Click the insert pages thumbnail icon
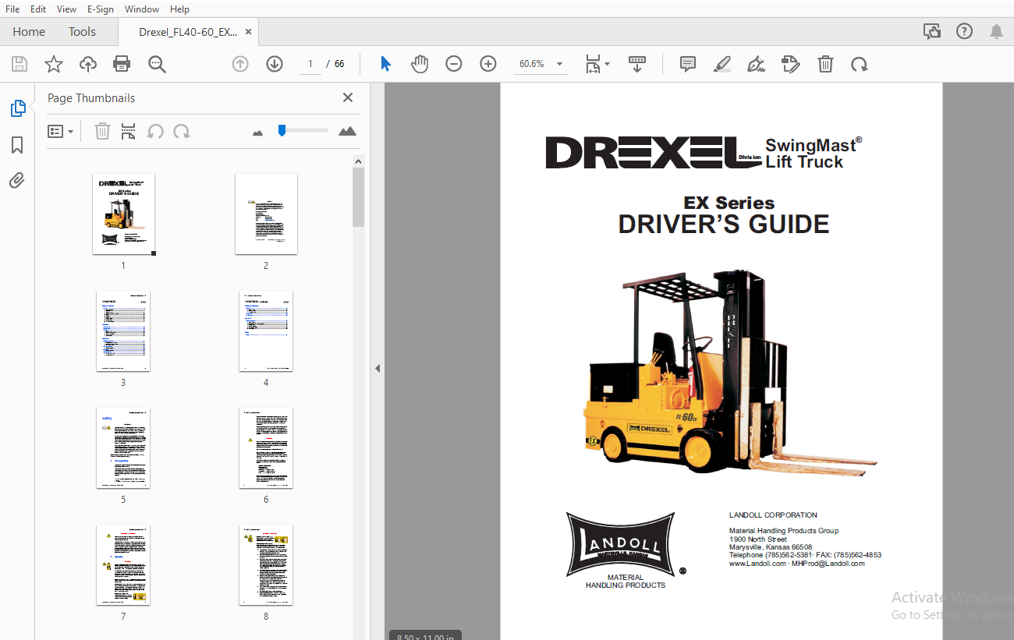 tap(128, 131)
